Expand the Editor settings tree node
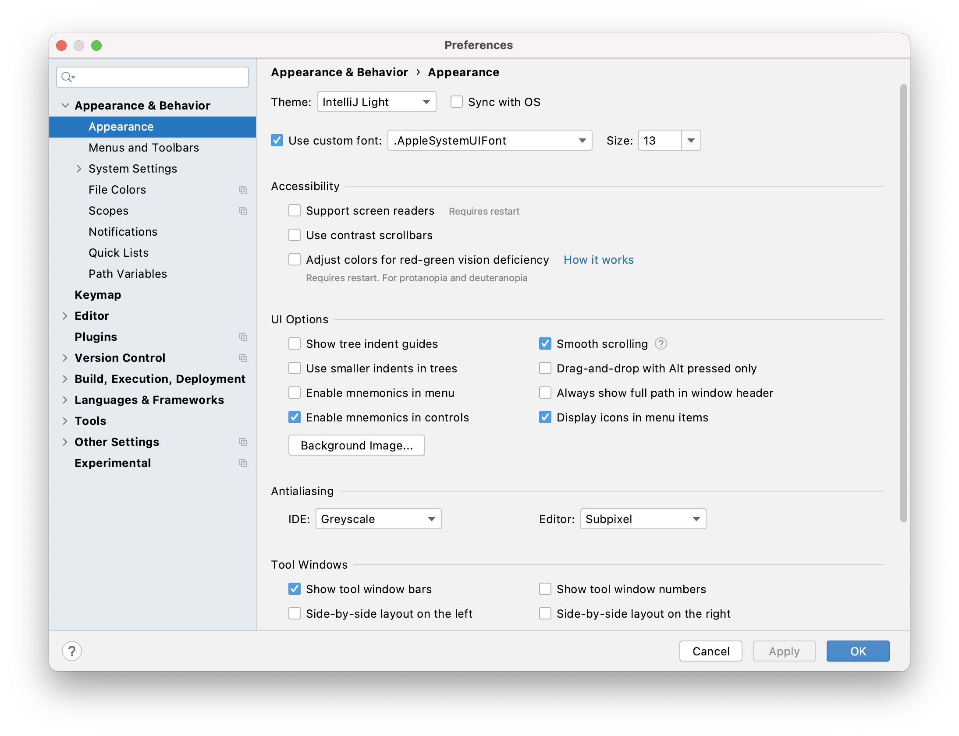Viewport: 959px width, 736px height. pyautogui.click(x=65, y=316)
